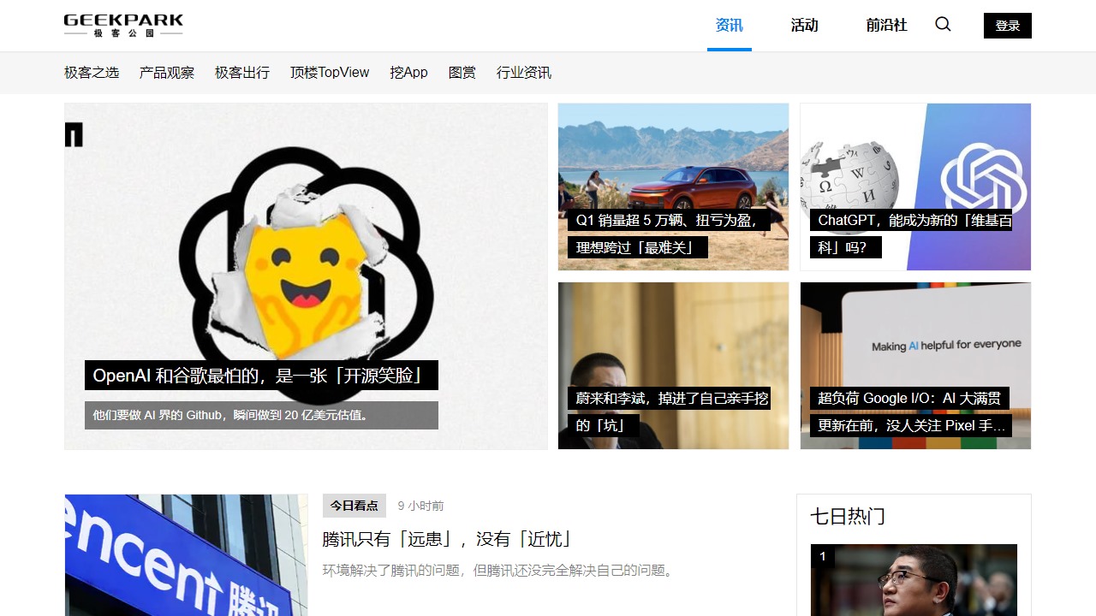Open the 蔚来和李斌 article
The image size is (1096, 616).
coord(673,365)
